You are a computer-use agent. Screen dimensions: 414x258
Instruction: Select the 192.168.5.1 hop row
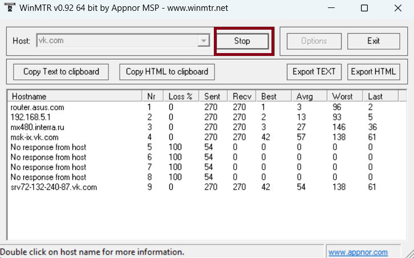[30, 117]
